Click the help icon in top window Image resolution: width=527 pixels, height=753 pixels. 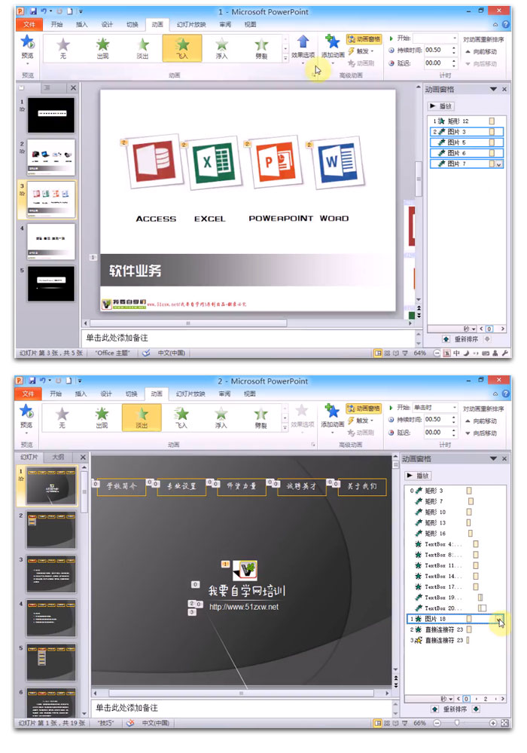[505, 24]
